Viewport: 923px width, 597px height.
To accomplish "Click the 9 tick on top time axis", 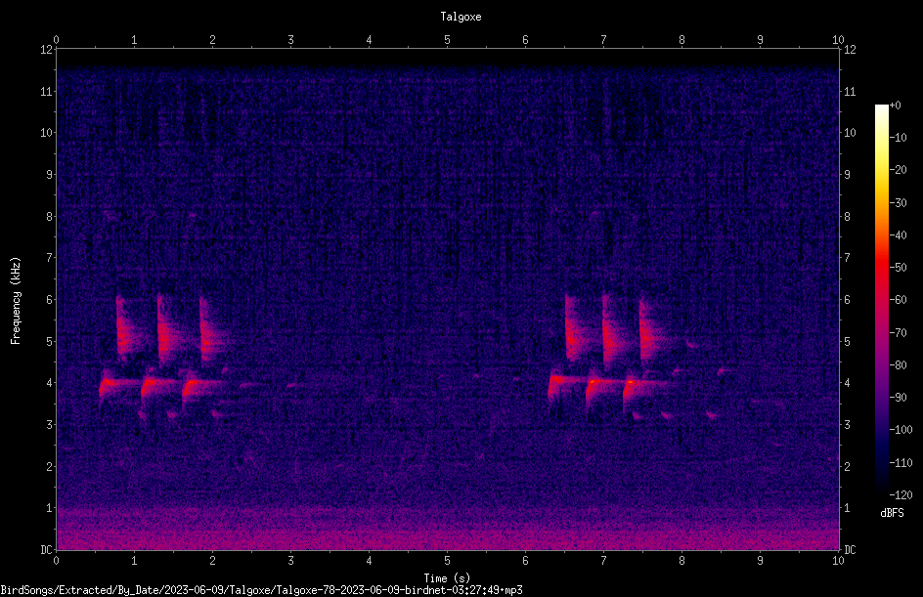I will [x=760, y=39].
